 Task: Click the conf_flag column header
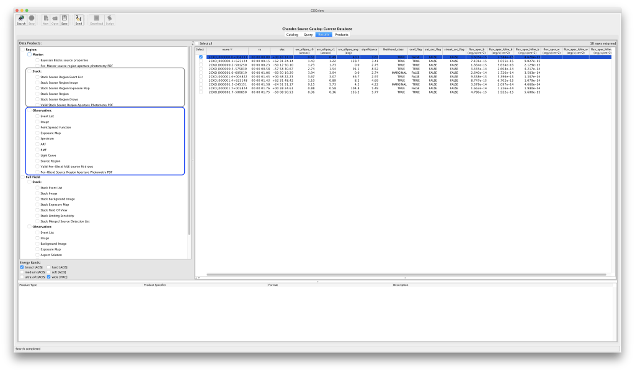415,51
